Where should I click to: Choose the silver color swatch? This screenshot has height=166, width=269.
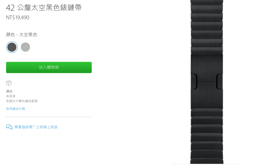(25, 47)
